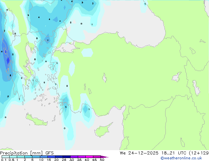Click the '(12+129' forecast offset text

pos(199,153)
